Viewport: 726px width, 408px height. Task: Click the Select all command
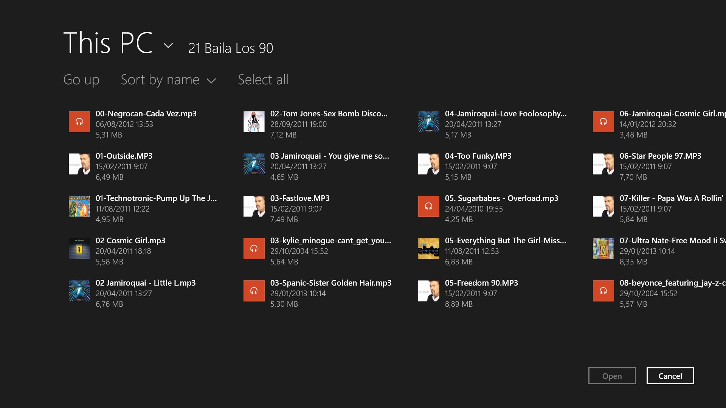[x=263, y=80]
